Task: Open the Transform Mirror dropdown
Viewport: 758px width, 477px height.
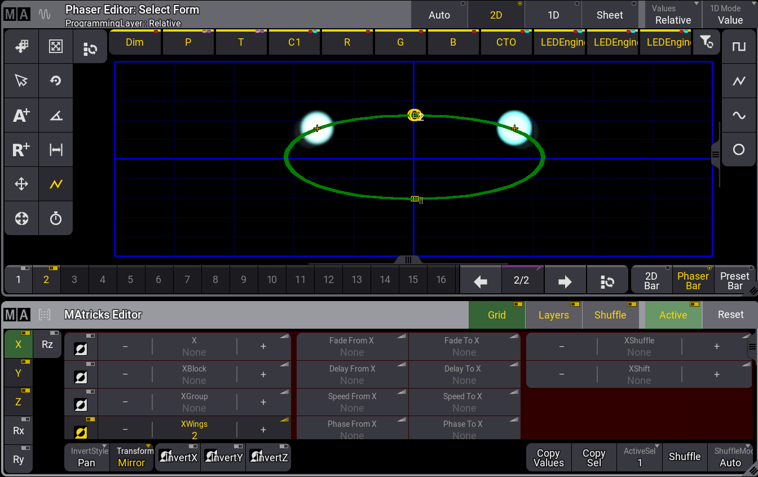Action: pos(131,457)
